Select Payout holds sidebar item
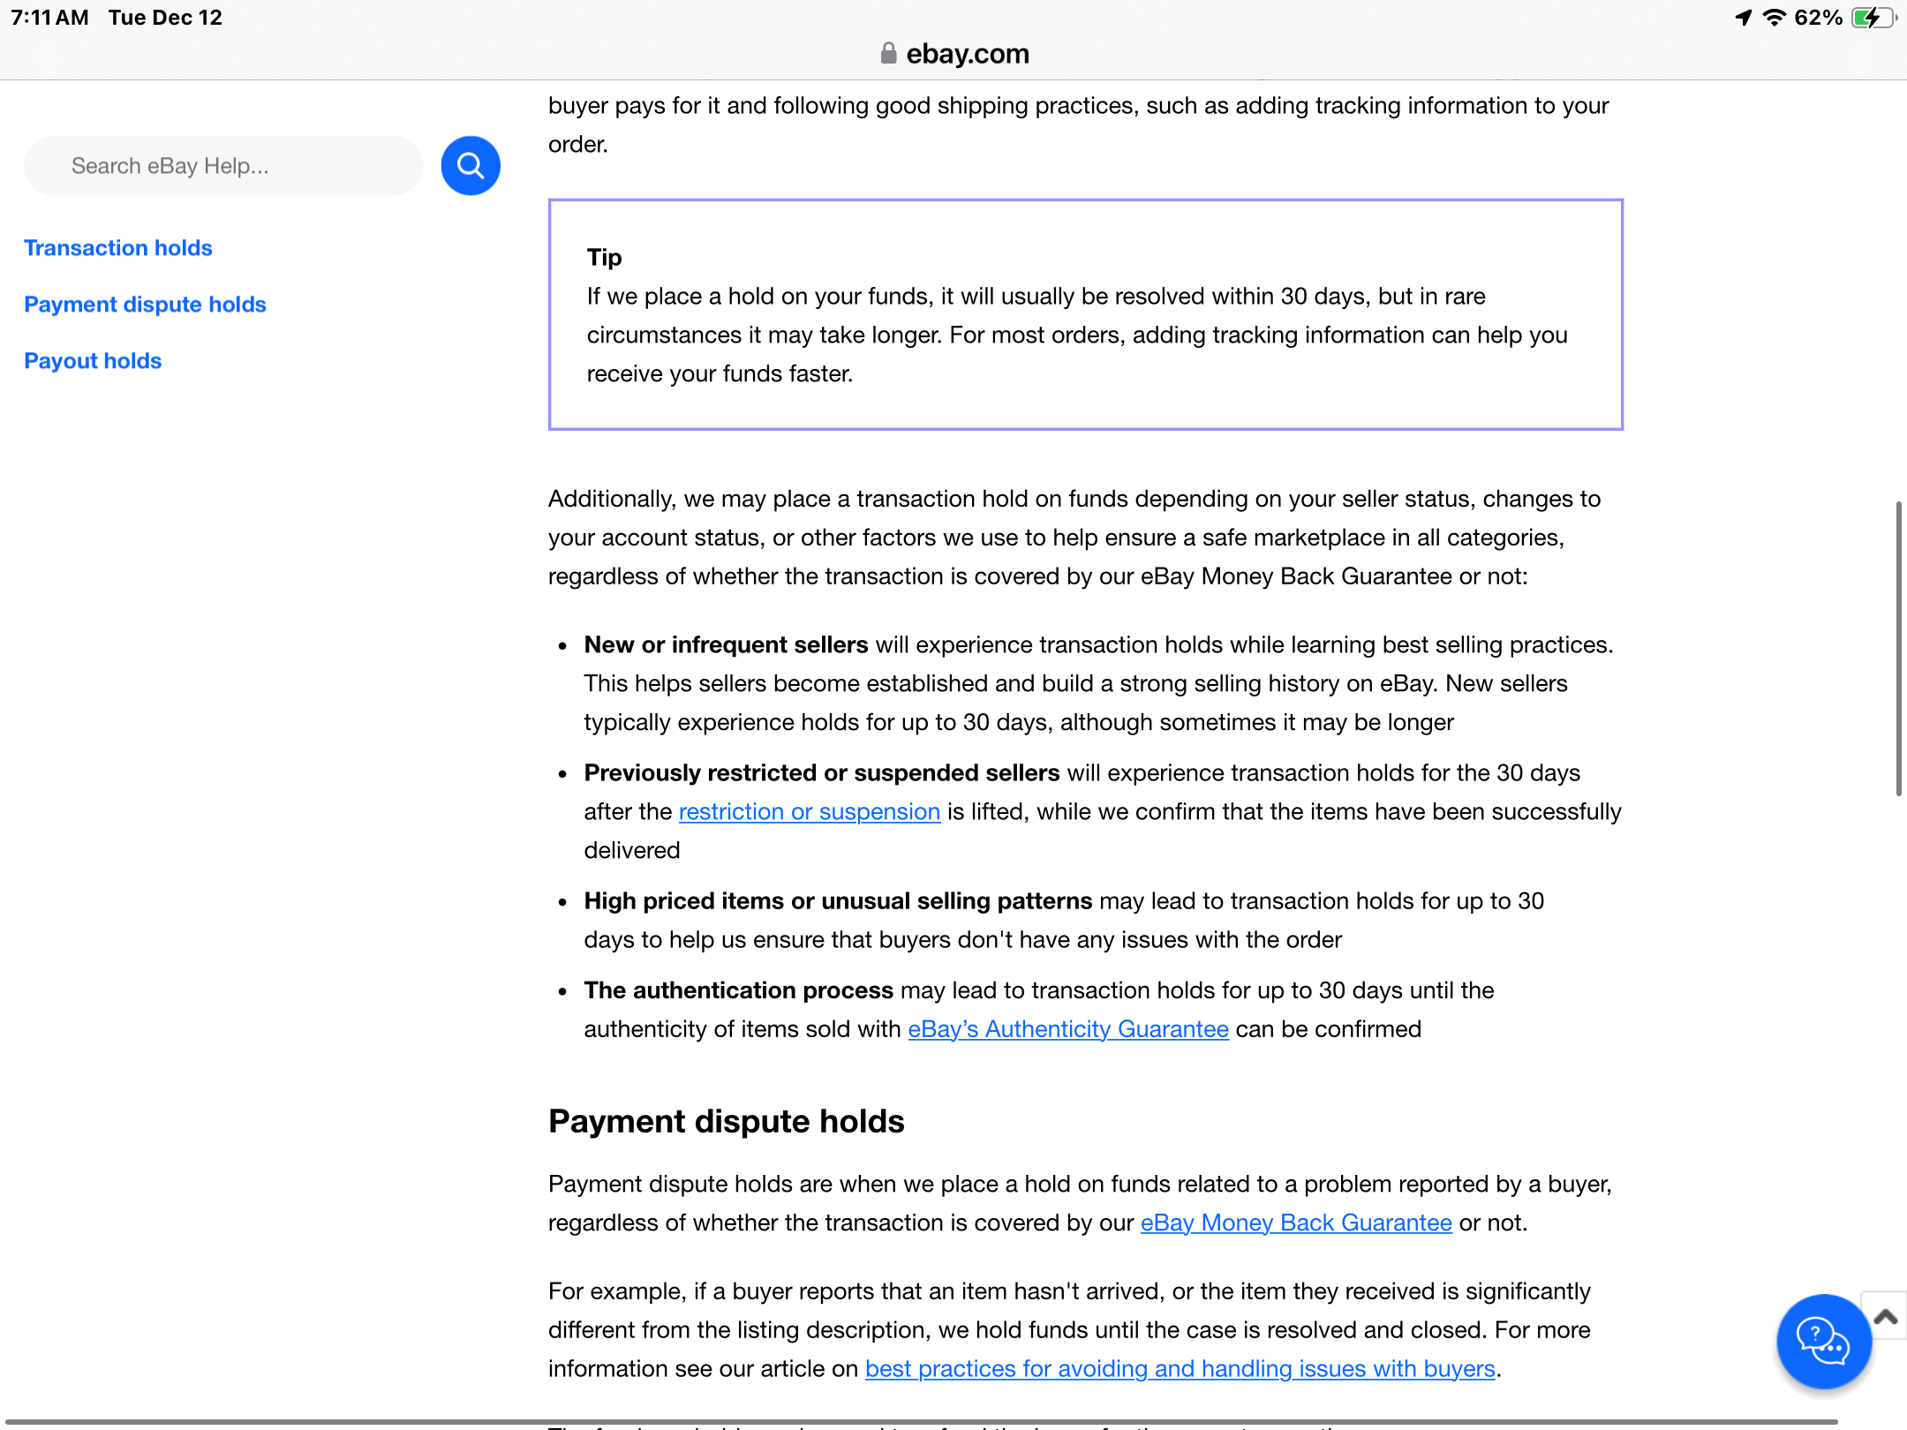 tap(92, 359)
